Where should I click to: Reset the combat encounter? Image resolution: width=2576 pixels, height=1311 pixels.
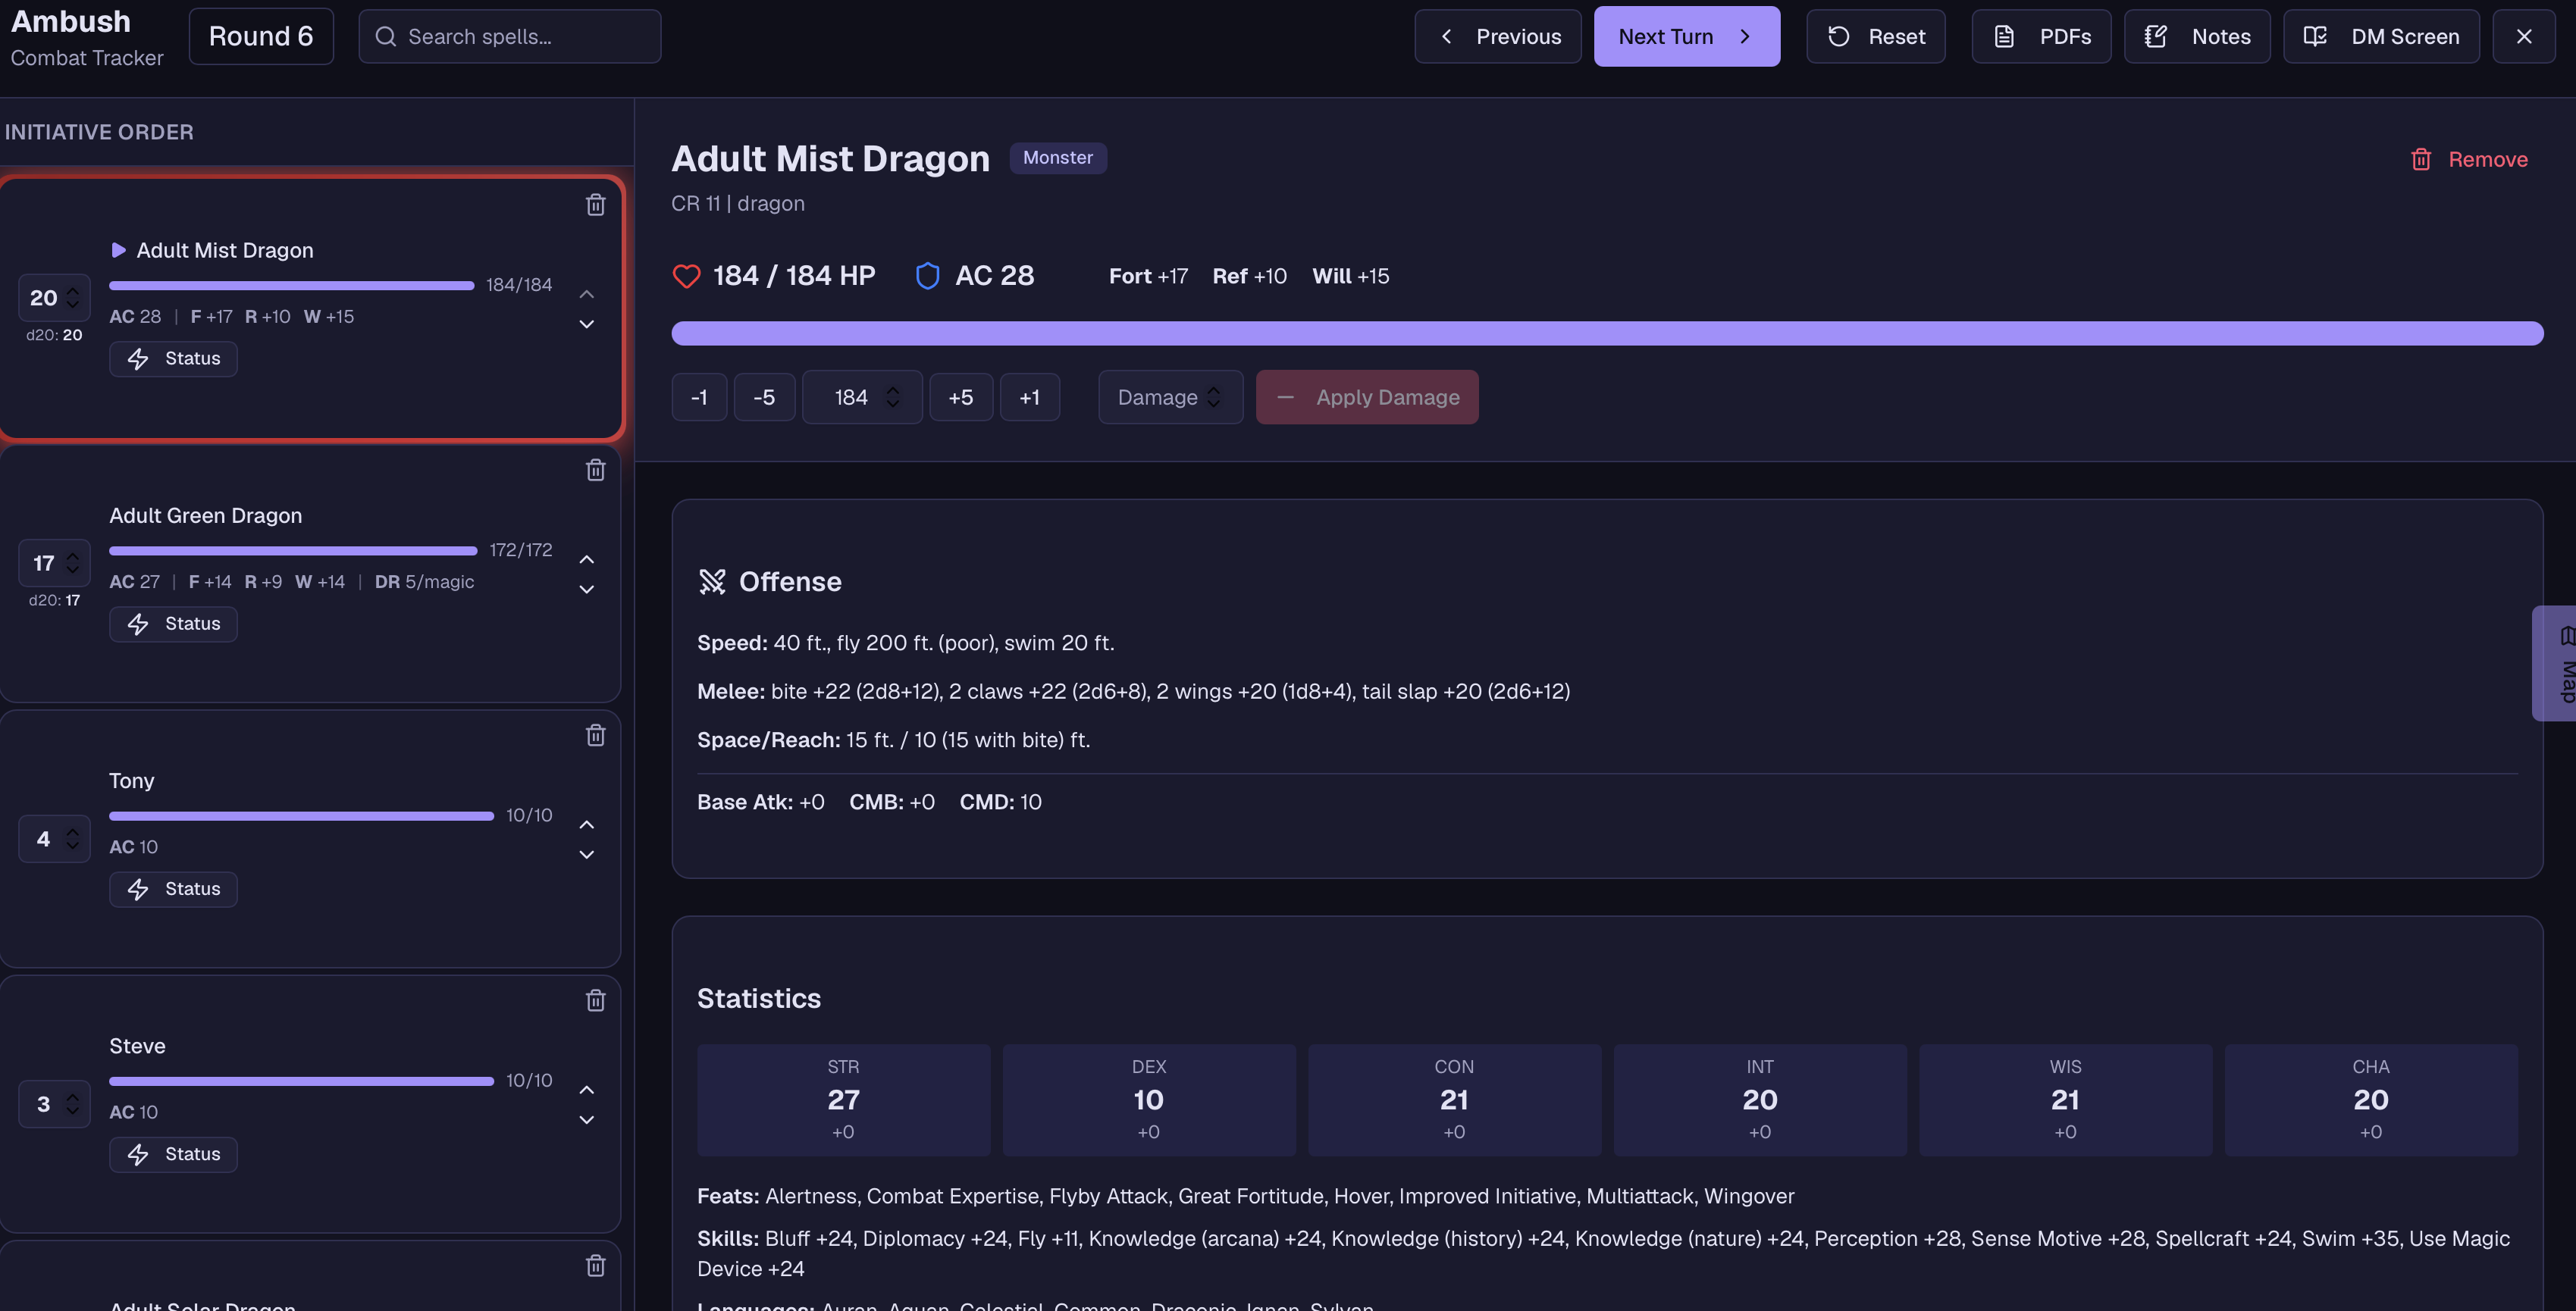1875,37
